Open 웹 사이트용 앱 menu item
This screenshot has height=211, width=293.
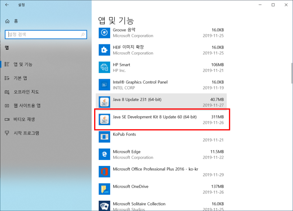coord(27,106)
